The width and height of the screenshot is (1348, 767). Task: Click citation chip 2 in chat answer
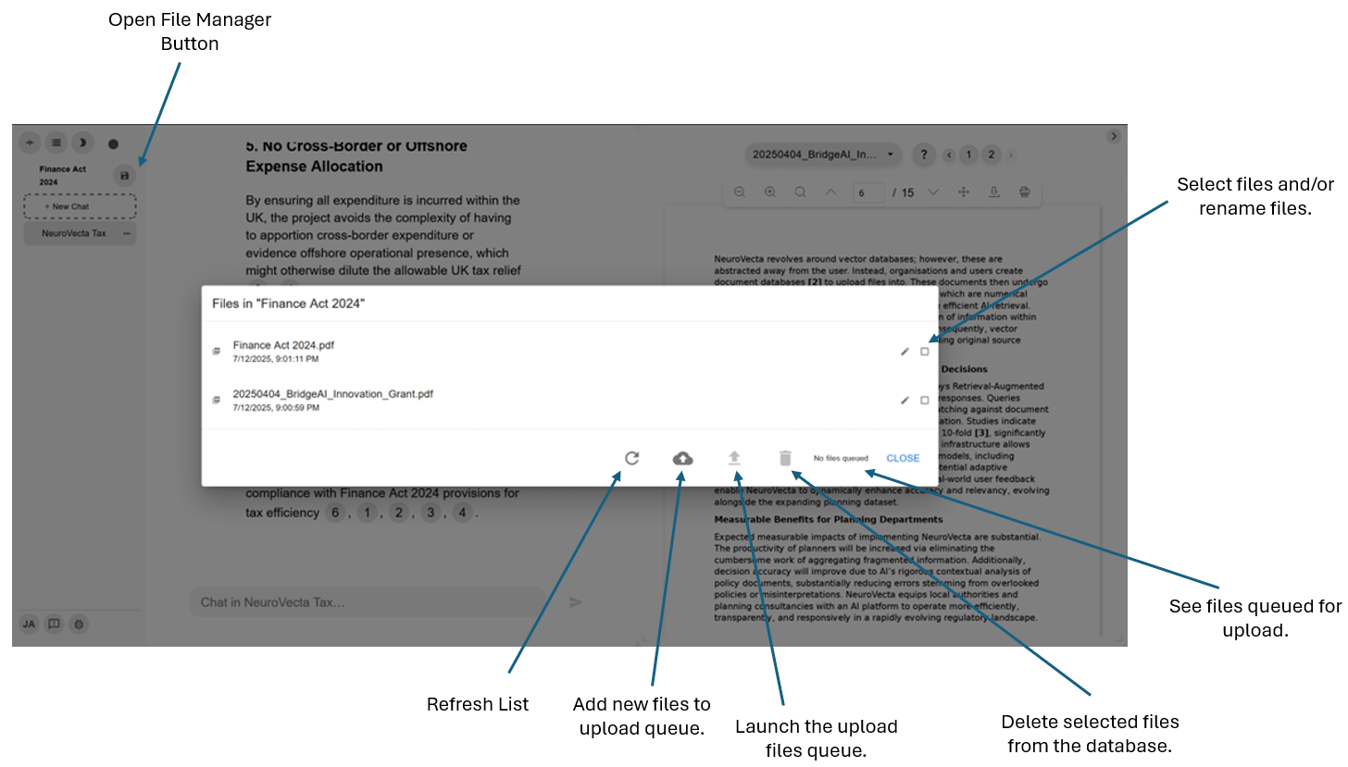[399, 513]
